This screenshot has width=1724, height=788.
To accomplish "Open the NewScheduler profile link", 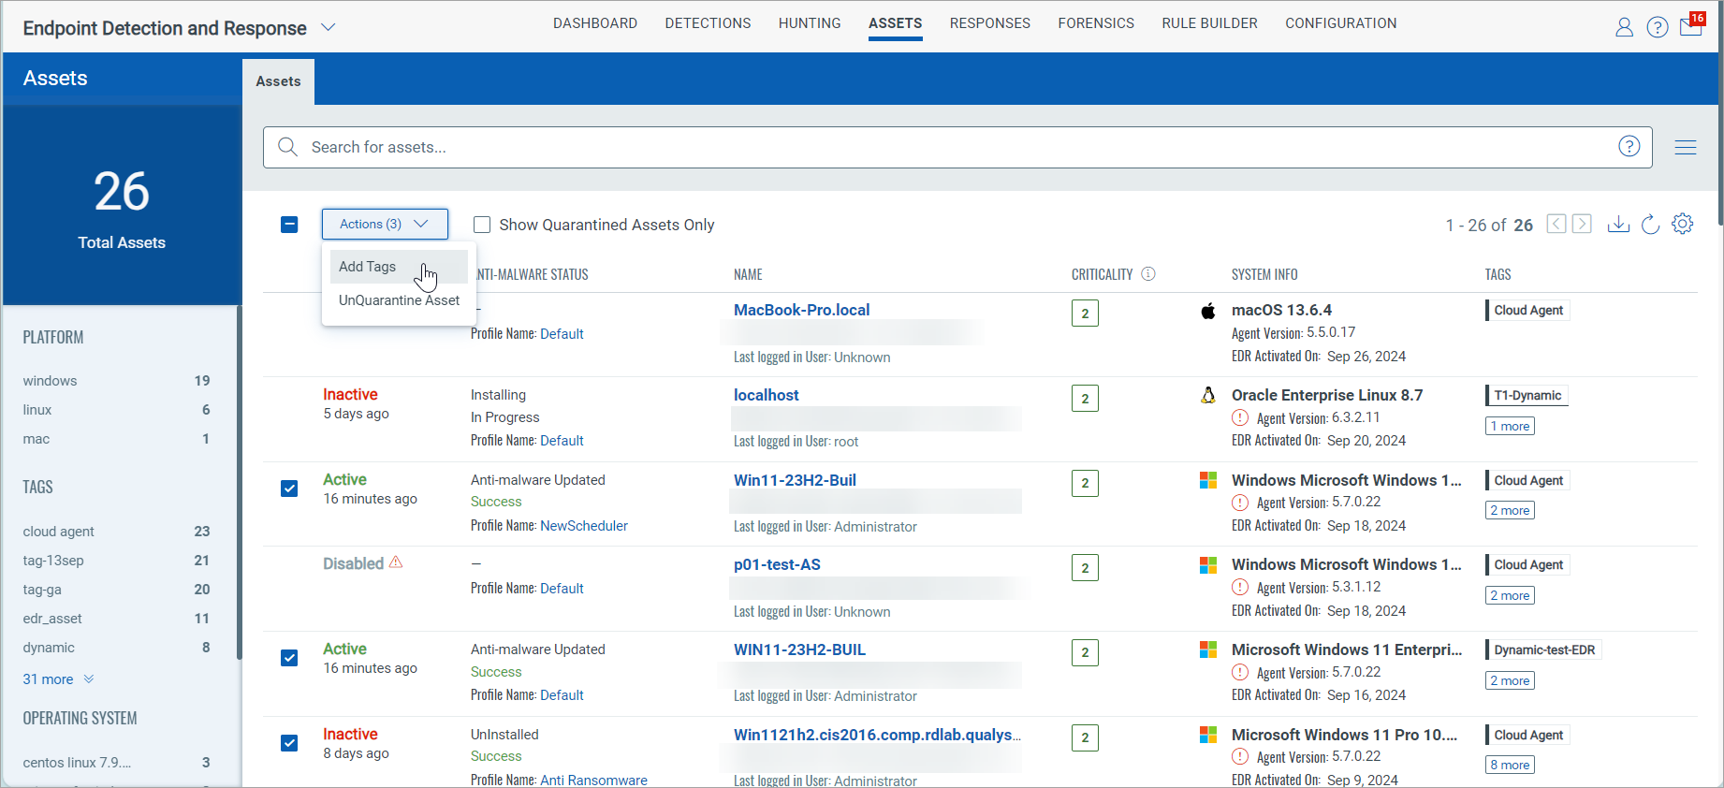I will [x=584, y=526].
